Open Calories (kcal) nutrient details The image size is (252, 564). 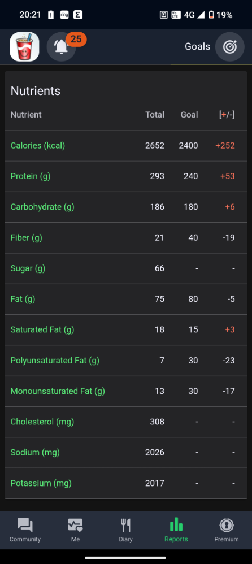pos(126,146)
